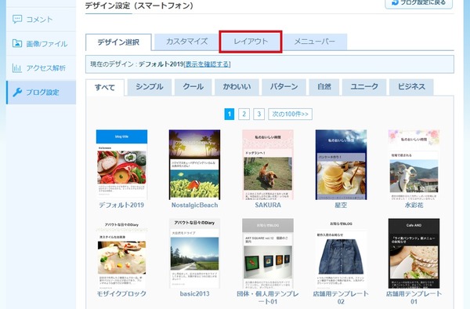Select the 店舗用テンプレート02 thumbnail

[341, 253]
